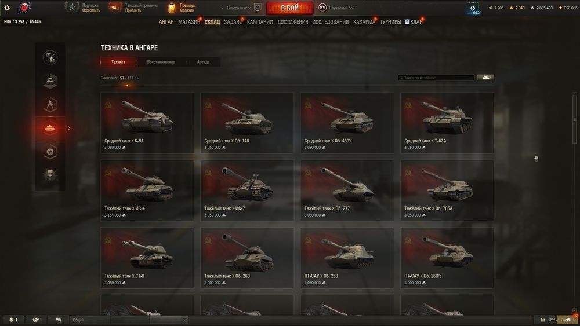Expand the sidebar arrow next to tank icon
This screenshot has height=326, width=580.
point(69,128)
